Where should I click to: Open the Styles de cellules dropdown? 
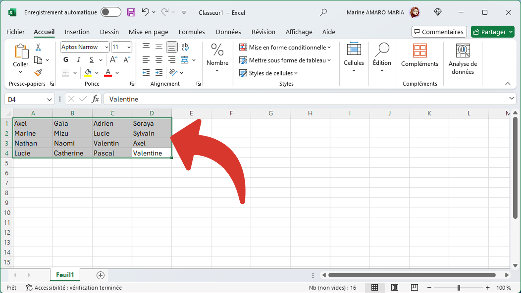tap(268, 73)
